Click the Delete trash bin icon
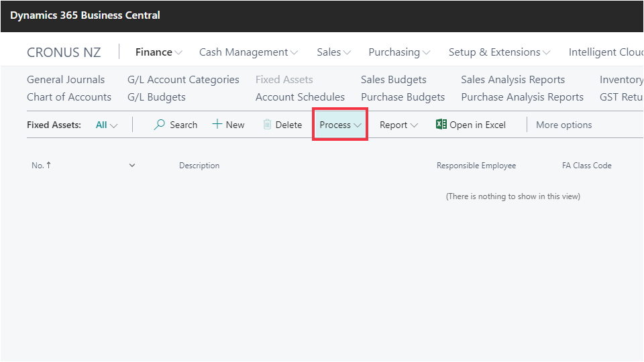The height and width of the screenshot is (362, 644). [267, 125]
